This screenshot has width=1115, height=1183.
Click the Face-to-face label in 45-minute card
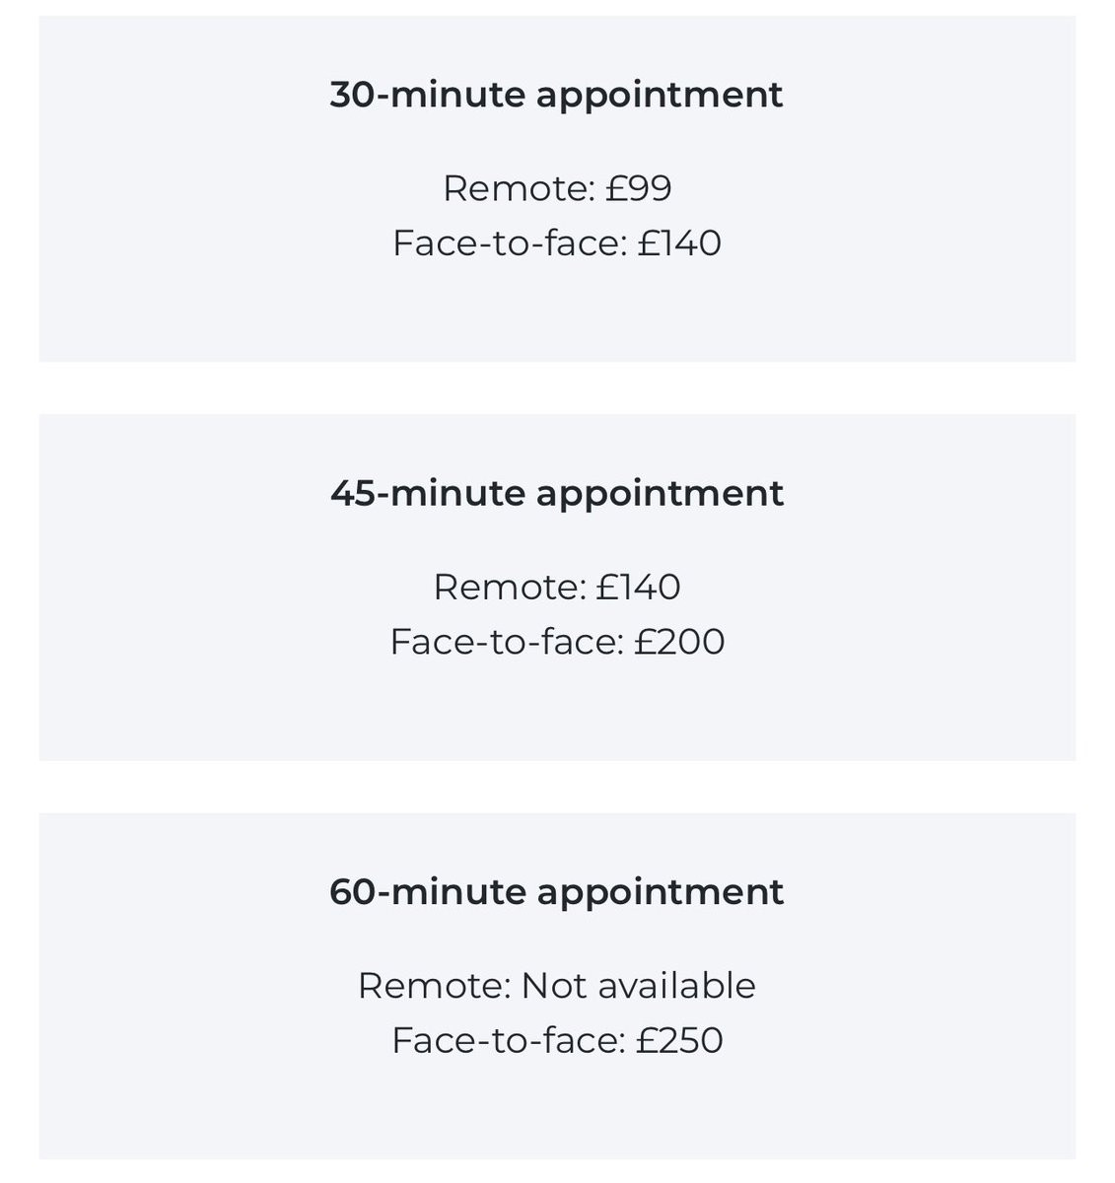pos(505,642)
